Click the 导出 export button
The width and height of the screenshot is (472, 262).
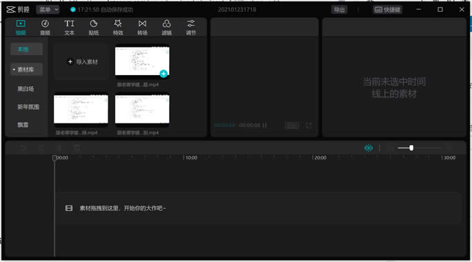click(340, 10)
